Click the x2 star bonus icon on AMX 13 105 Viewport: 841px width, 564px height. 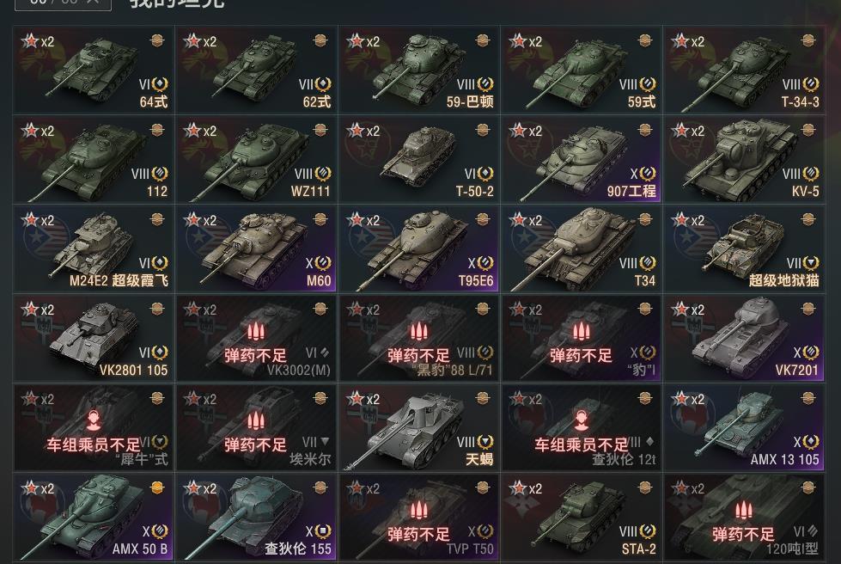(687, 399)
